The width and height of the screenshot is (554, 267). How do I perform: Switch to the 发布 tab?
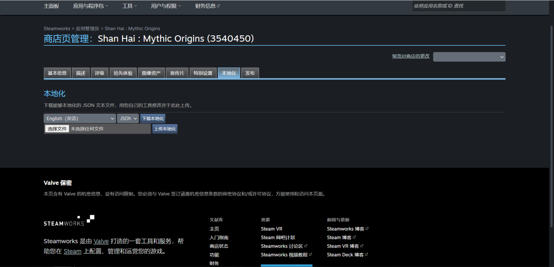tap(250, 73)
